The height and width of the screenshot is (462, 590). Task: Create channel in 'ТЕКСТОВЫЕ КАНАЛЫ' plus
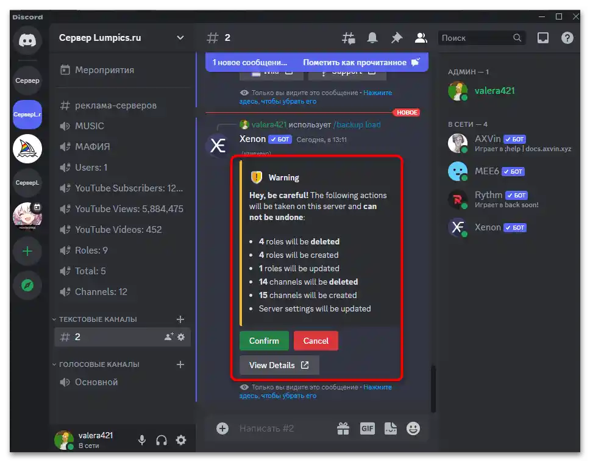pos(180,319)
